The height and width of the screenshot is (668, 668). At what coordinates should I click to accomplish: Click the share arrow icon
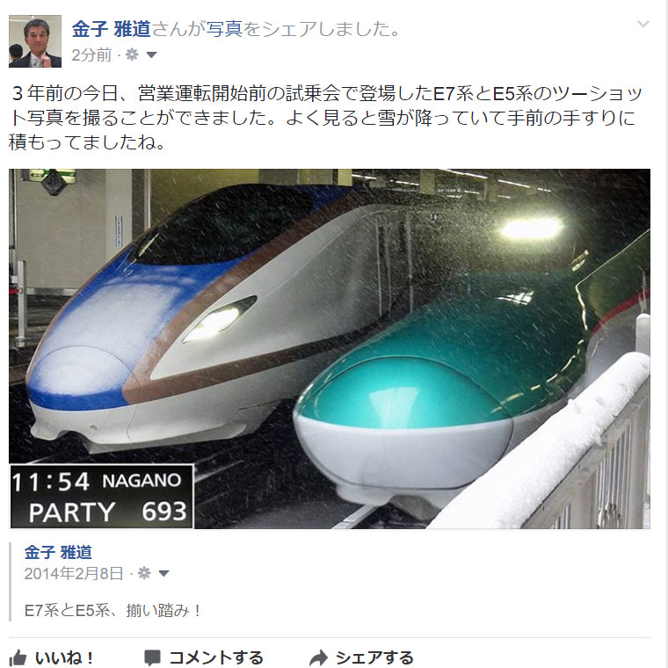(318, 657)
